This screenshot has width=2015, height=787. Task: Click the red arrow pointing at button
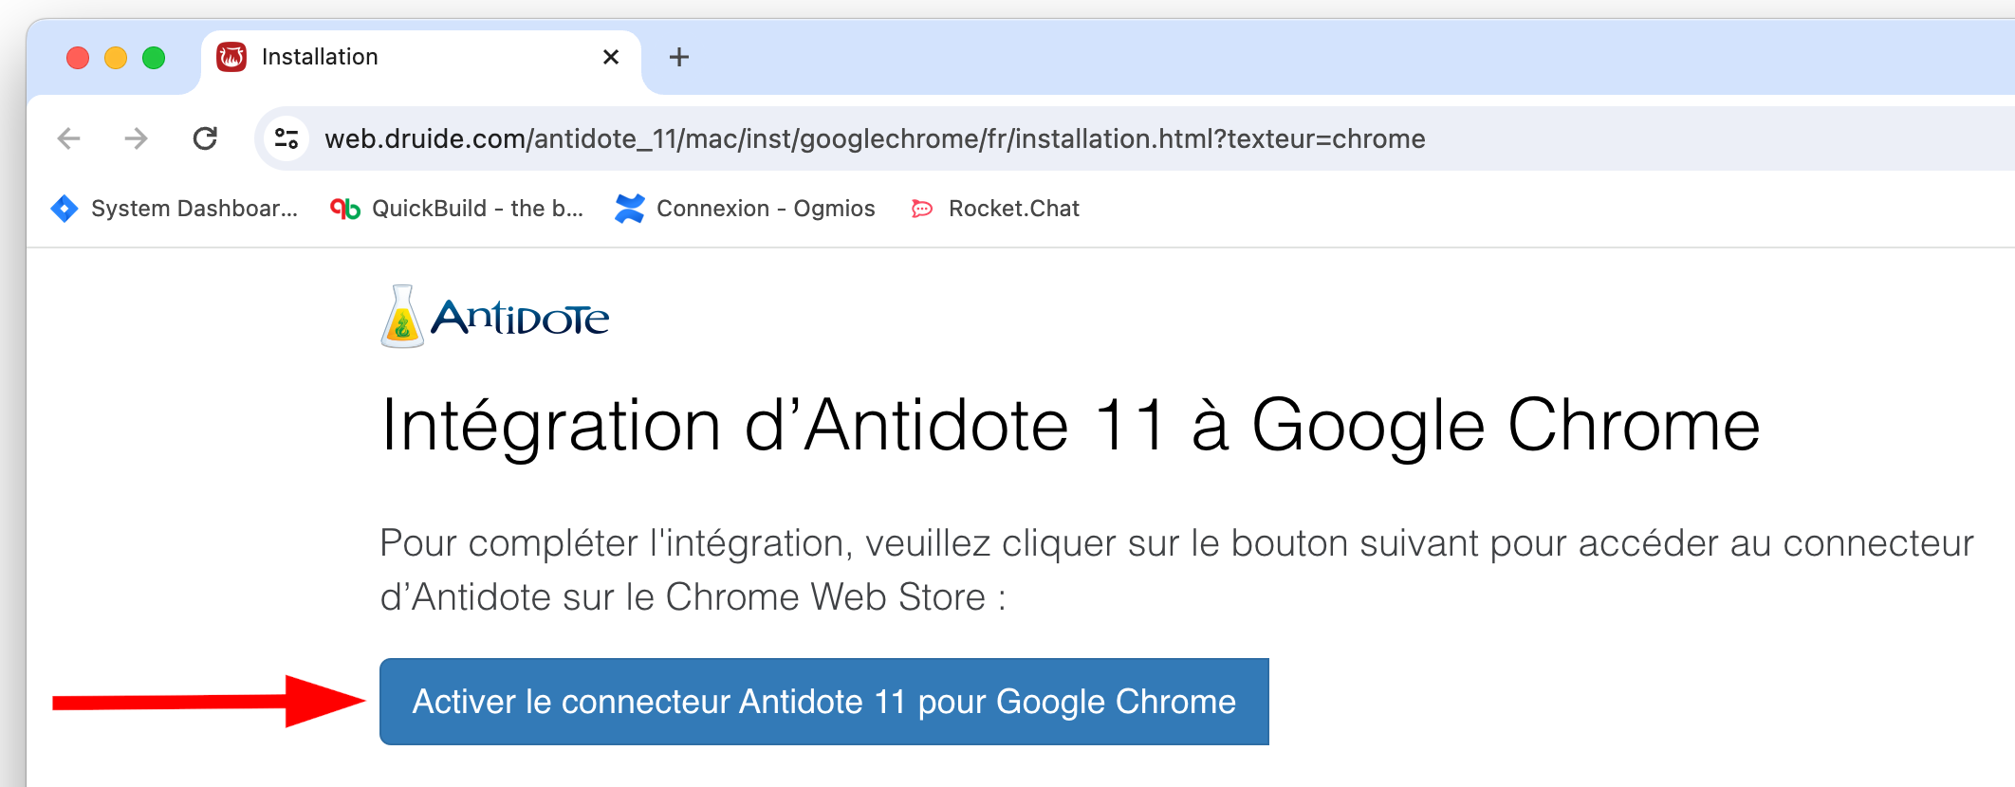click(209, 702)
